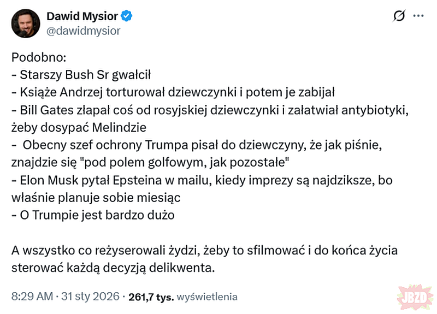Click the Grok slashed-circle icon
The height and width of the screenshot is (314, 437).
pos(399,16)
